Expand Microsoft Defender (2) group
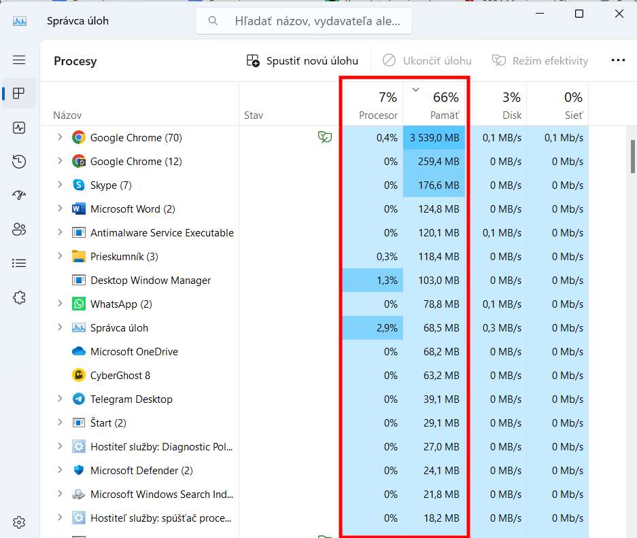 [x=60, y=470]
